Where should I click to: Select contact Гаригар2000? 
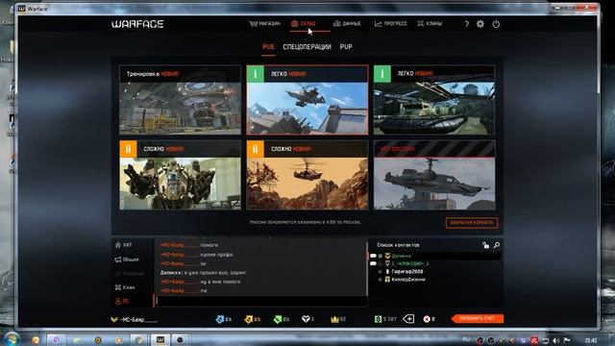407,271
